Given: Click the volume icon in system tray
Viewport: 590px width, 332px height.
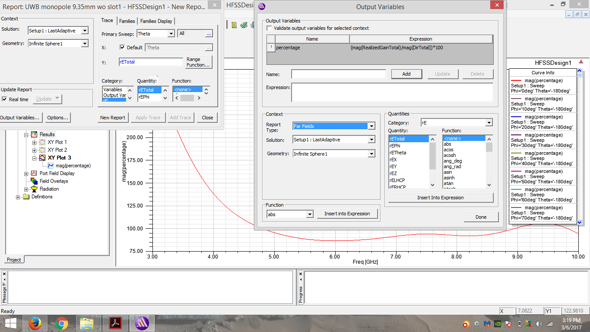Looking at the screenshot, I should tap(539, 324).
